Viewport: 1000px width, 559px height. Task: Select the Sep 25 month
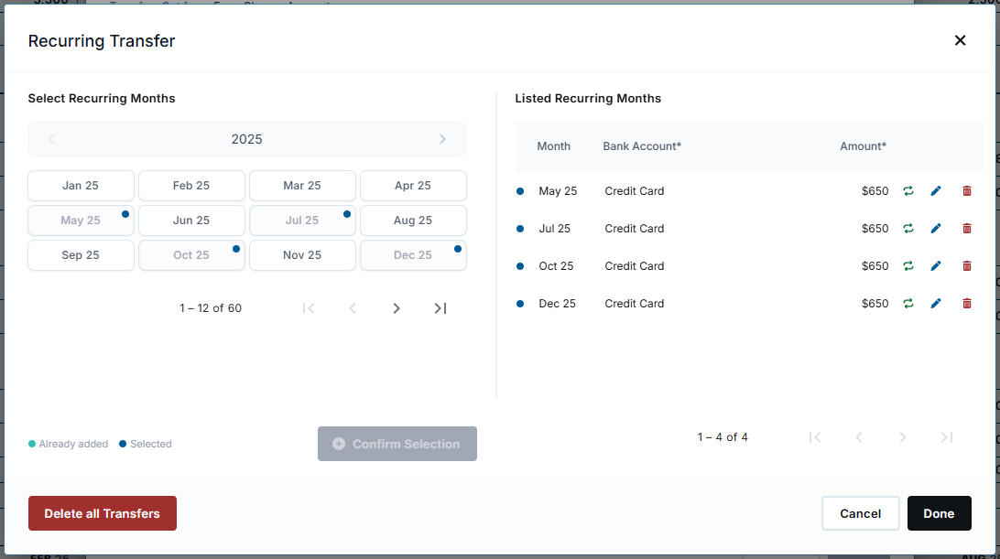(x=81, y=255)
